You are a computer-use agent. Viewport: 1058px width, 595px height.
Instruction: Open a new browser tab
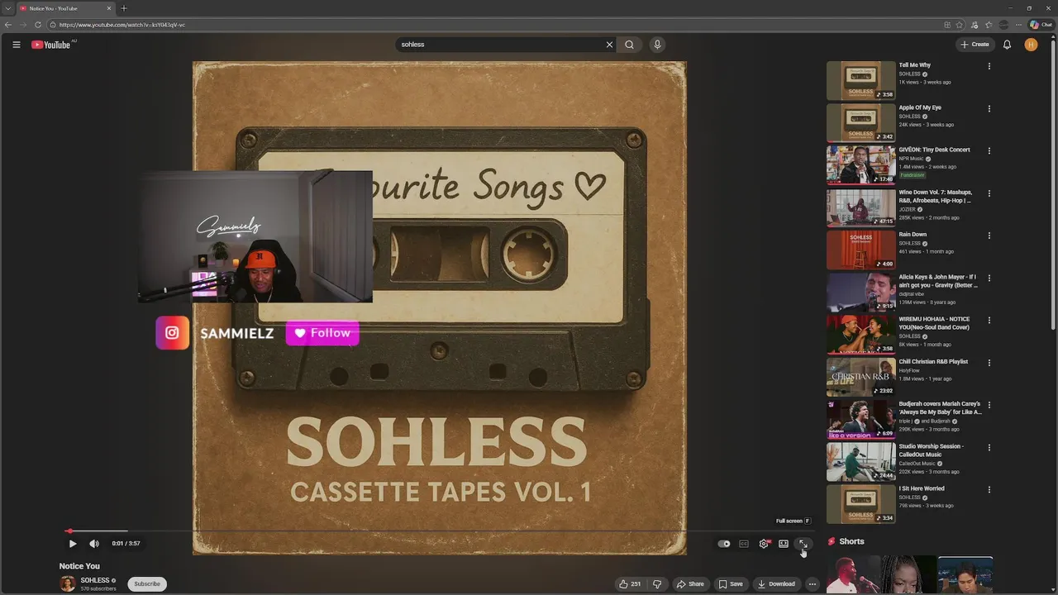[x=124, y=8]
